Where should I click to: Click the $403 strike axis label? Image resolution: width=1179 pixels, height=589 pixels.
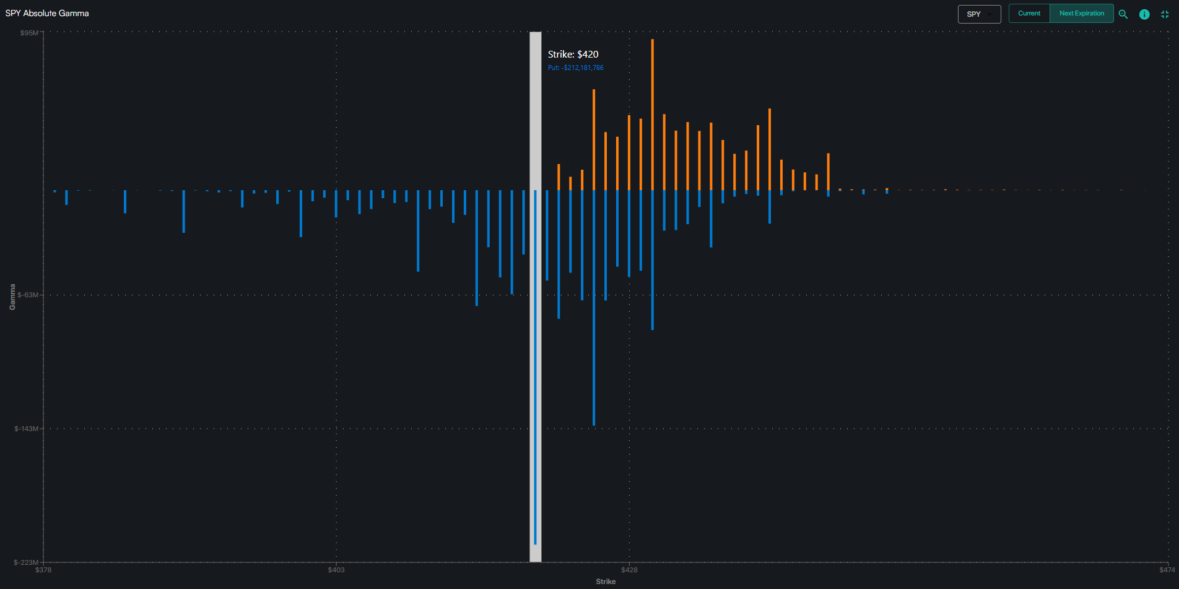(336, 570)
